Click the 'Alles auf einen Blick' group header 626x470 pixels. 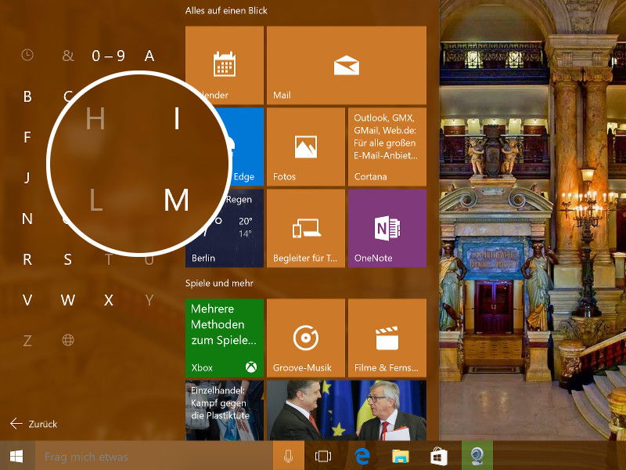pyautogui.click(x=226, y=11)
